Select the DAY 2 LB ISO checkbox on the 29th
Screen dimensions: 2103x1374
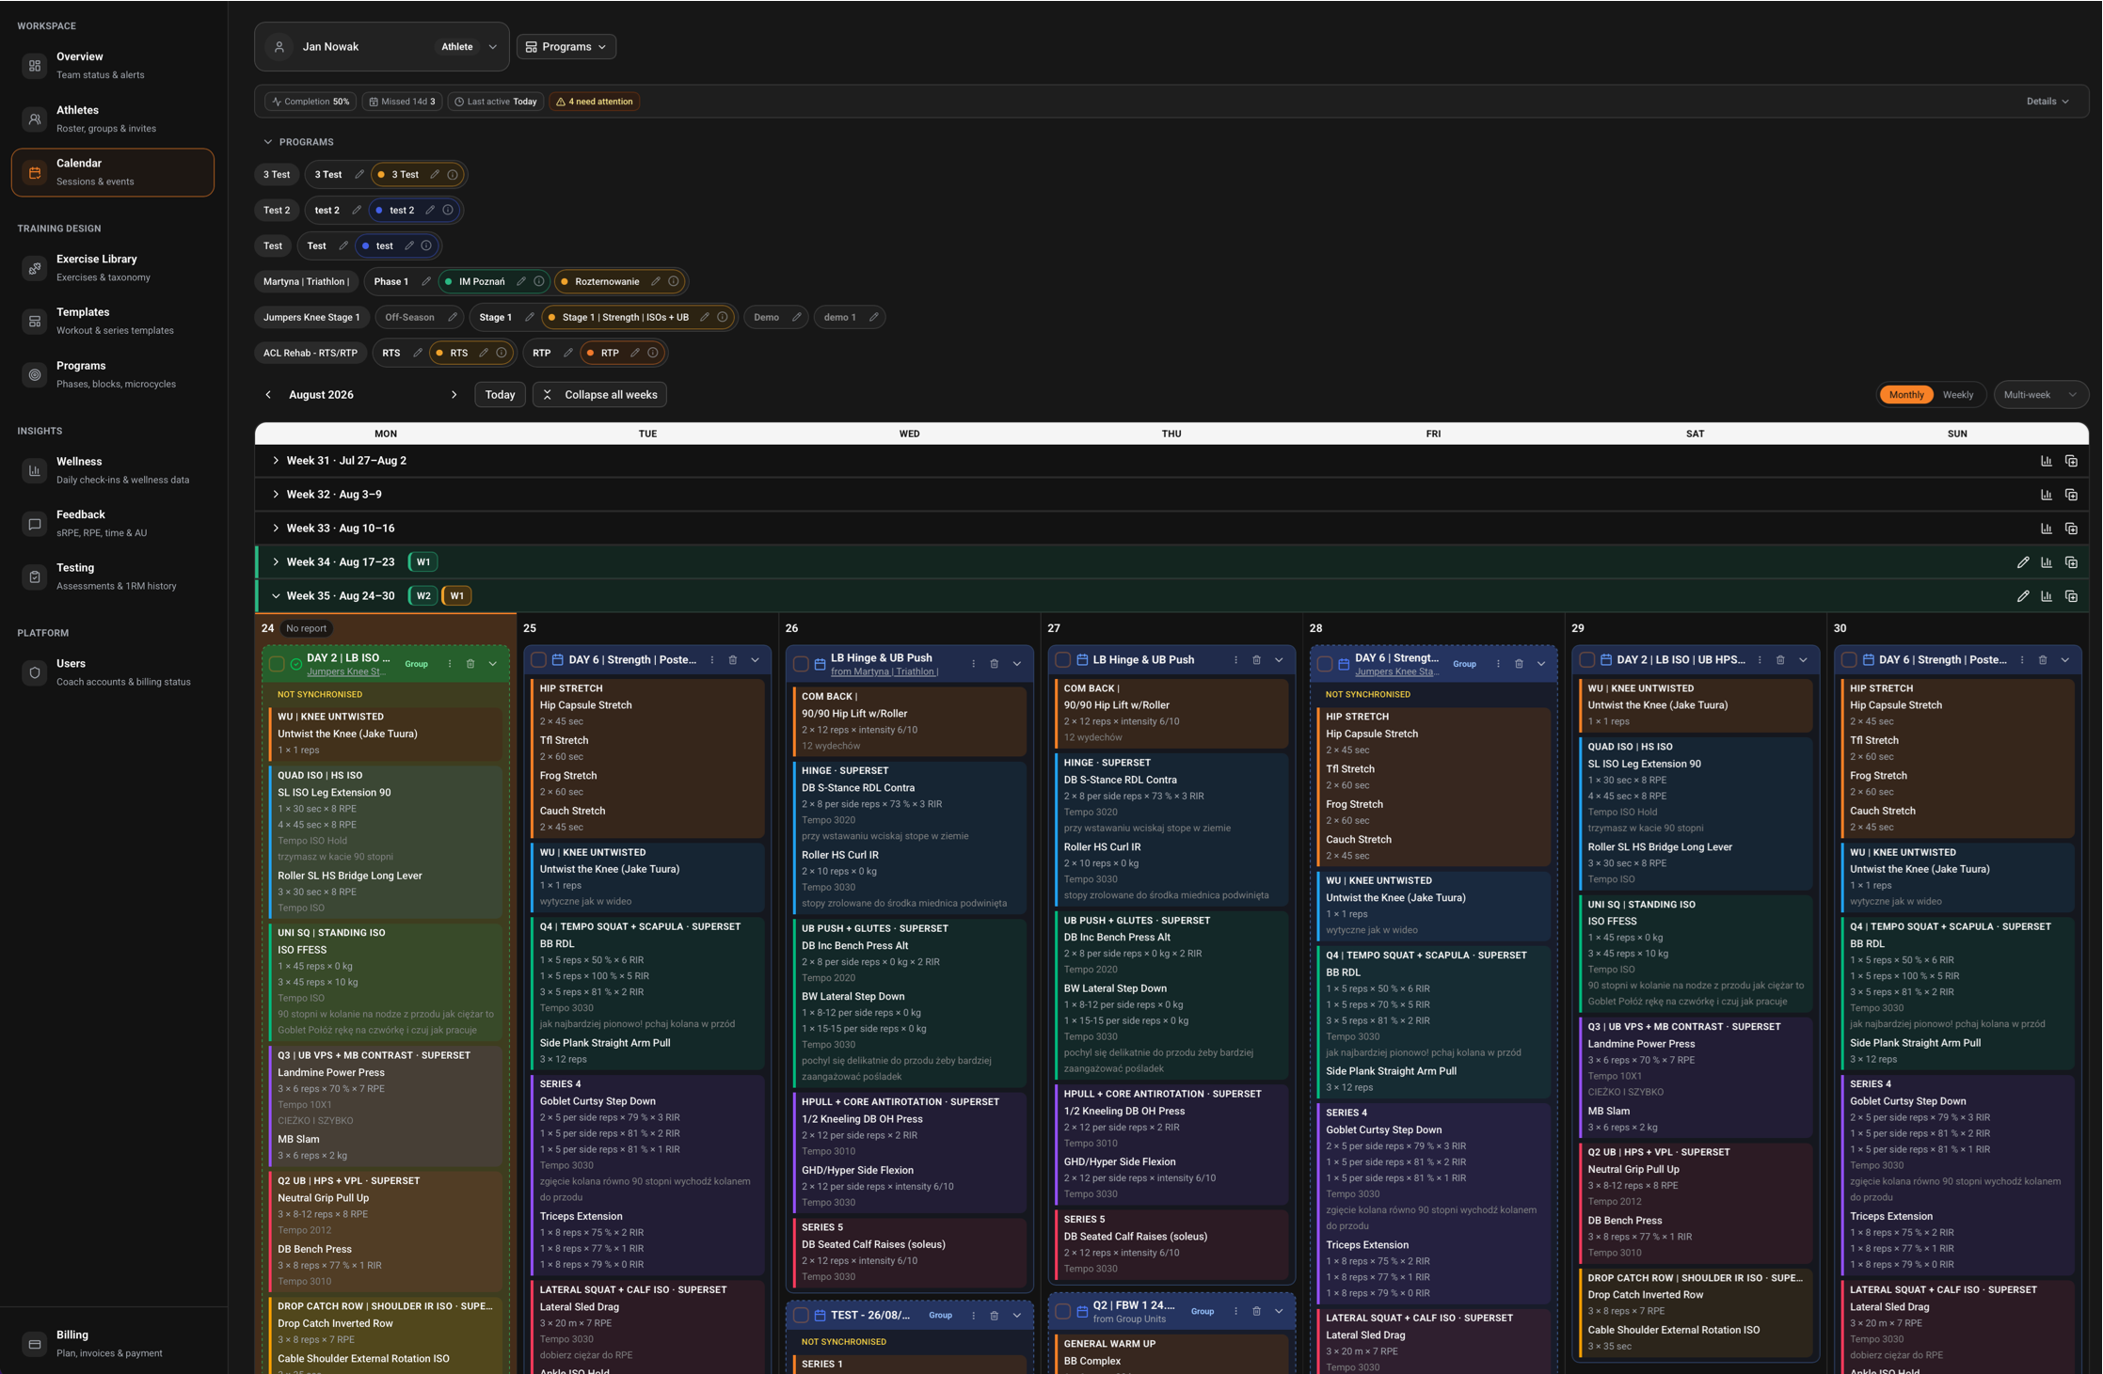pos(1587,660)
